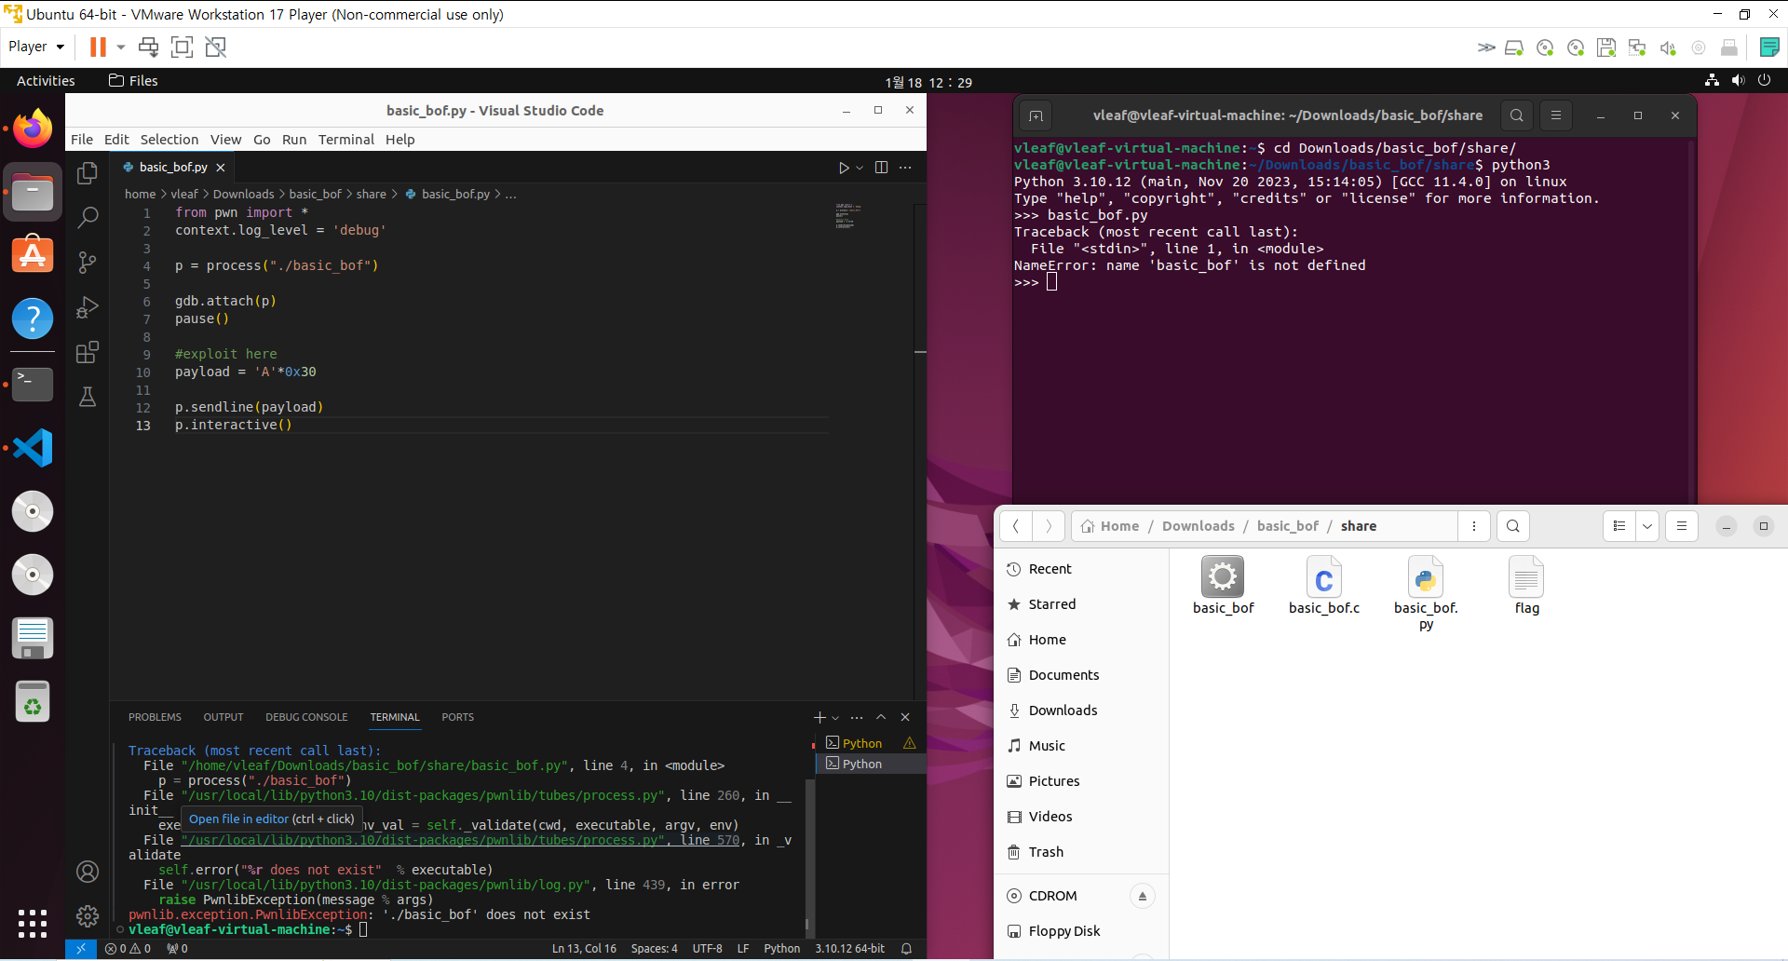1788x961 pixels.
Task: Click basic_bof.py breadcrumb in editor
Action: [455, 195]
